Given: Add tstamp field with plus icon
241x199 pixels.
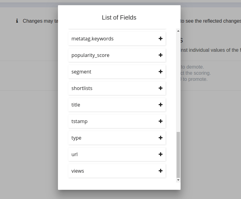Looking at the screenshot, I should 160,121.
